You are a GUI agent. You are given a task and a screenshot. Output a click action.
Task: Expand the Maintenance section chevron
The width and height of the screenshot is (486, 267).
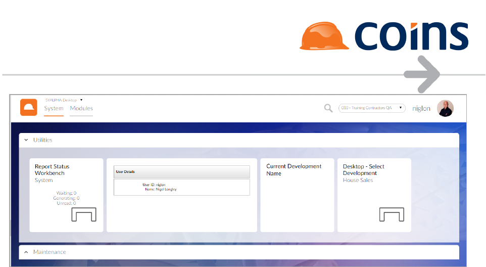click(x=26, y=252)
